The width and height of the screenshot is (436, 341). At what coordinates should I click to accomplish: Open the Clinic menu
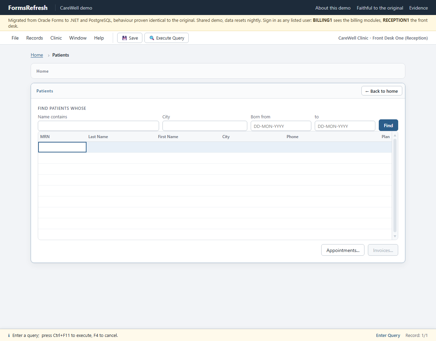(x=56, y=38)
